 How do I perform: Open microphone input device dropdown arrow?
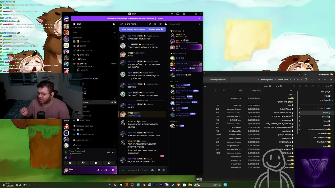(x=102, y=170)
